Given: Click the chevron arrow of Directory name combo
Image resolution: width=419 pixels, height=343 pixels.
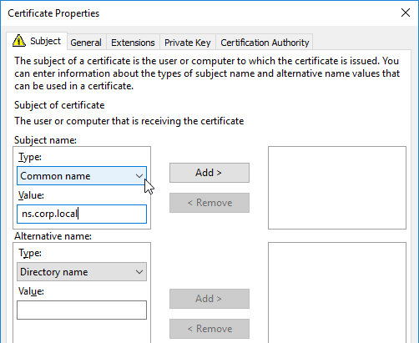Looking at the screenshot, I should [x=139, y=272].
